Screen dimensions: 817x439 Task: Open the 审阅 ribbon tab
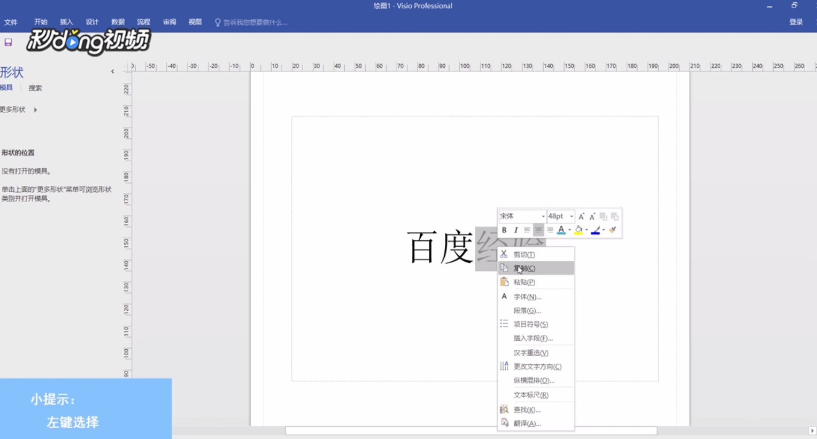[169, 22]
